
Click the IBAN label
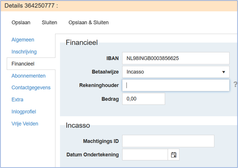click(112, 58)
